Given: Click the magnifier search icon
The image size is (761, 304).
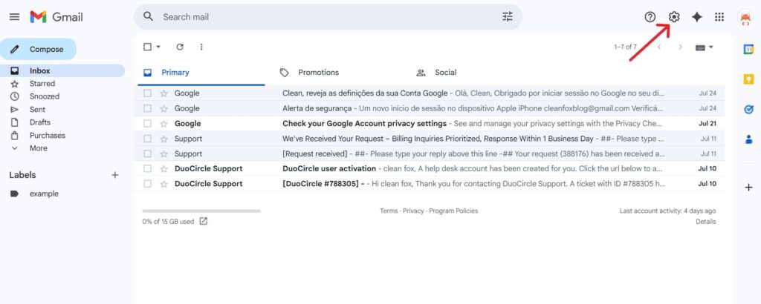Looking at the screenshot, I should [149, 17].
